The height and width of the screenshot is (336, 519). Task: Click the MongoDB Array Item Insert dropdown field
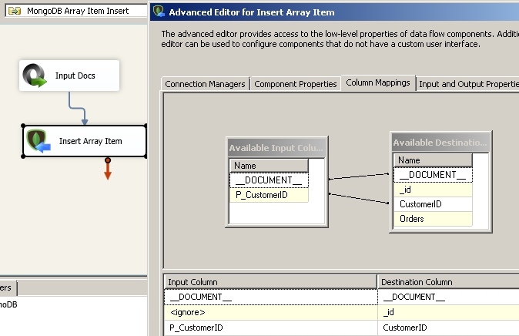(x=76, y=11)
